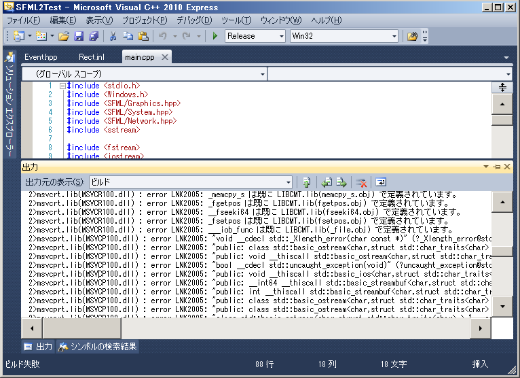Click the ___iob_func LNK2005 error line
The image size is (520, 378).
tap(241, 230)
